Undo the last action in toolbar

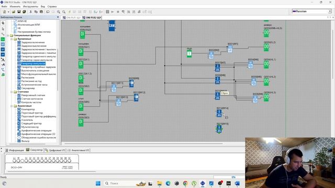point(48,11)
